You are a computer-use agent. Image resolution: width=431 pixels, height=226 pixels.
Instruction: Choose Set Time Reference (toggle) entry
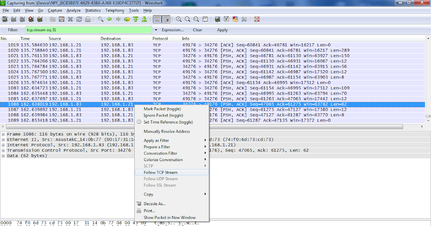pyautogui.click(x=168, y=122)
